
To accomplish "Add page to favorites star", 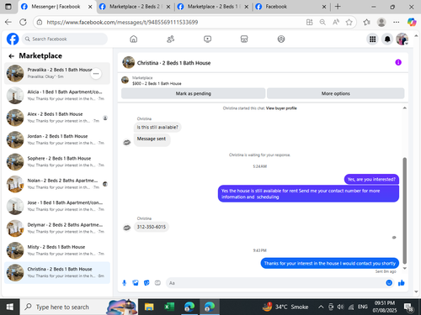I will [x=349, y=22].
